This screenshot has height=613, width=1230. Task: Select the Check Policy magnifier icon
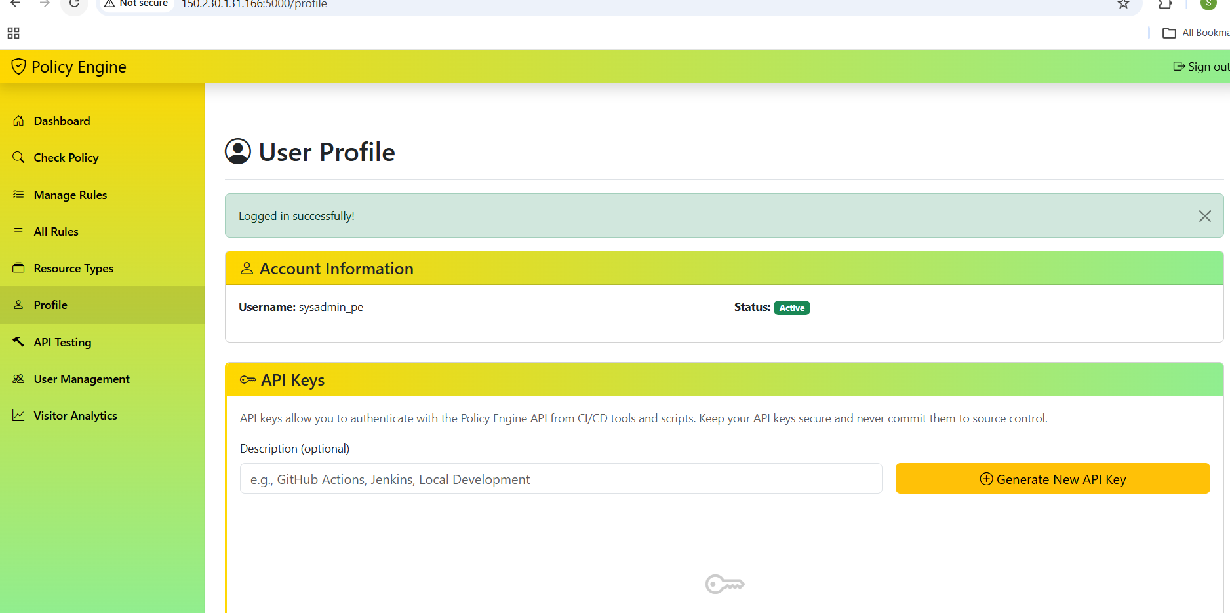pos(18,157)
